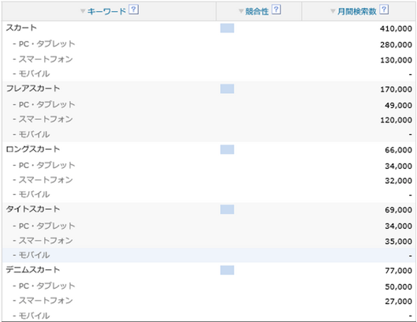Select the デニムスカート keyword row
417x322 pixels.
pos(208,270)
